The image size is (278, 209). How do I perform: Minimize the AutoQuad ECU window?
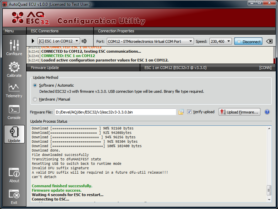[252, 3]
